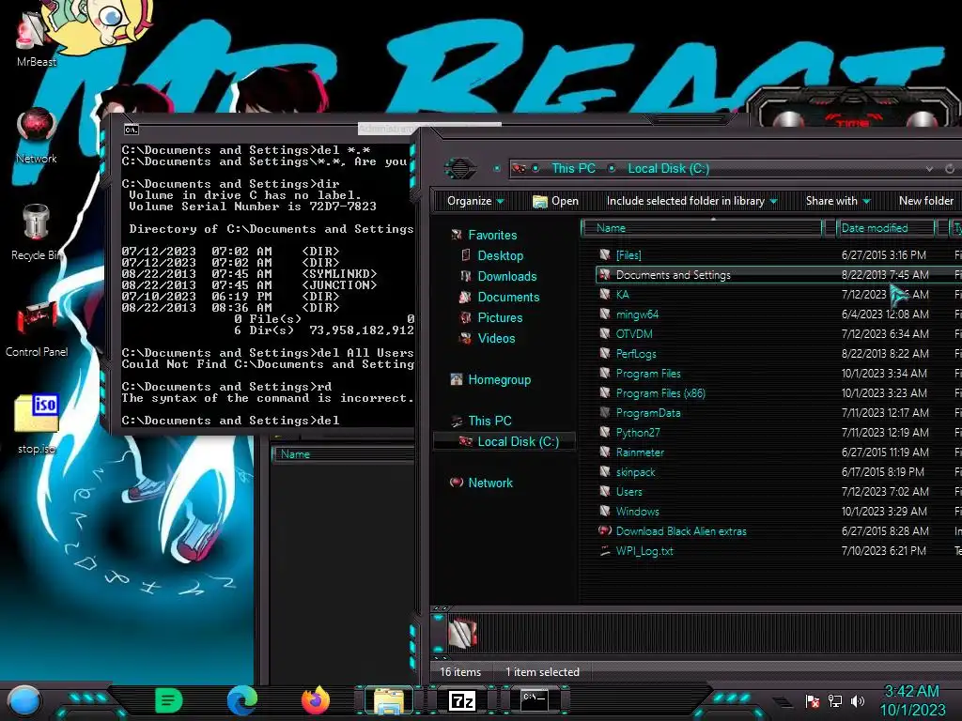Open the Start orb on taskbar
The width and height of the screenshot is (962, 721).
tap(24, 700)
